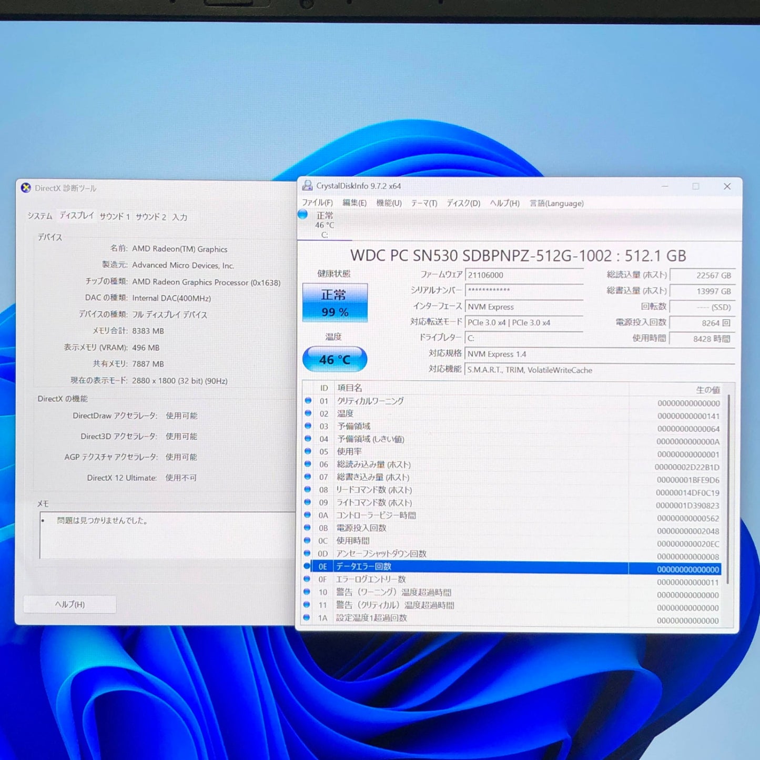Click メモリ合計 value 8383 MB
The width and height of the screenshot is (760, 760).
(148, 331)
